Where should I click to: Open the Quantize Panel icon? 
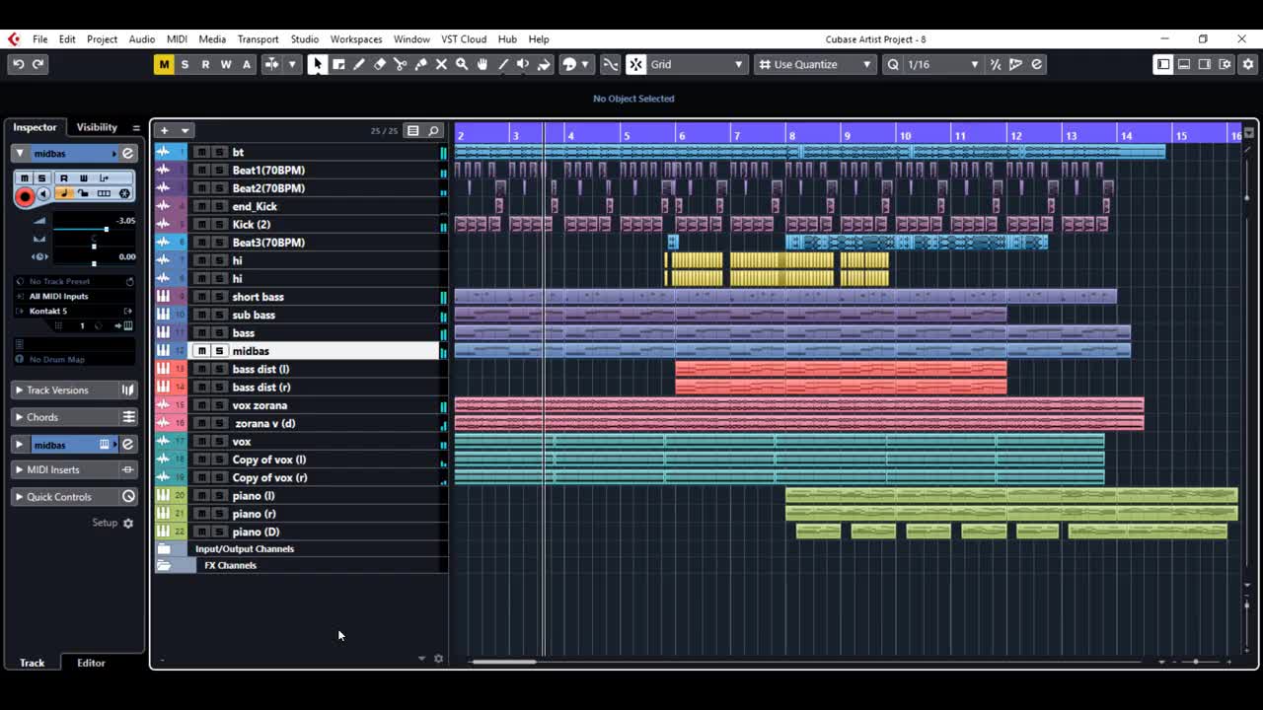coord(1036,64)
